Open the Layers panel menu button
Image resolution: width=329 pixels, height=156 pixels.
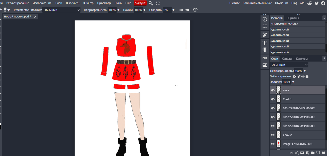[324, 59]
